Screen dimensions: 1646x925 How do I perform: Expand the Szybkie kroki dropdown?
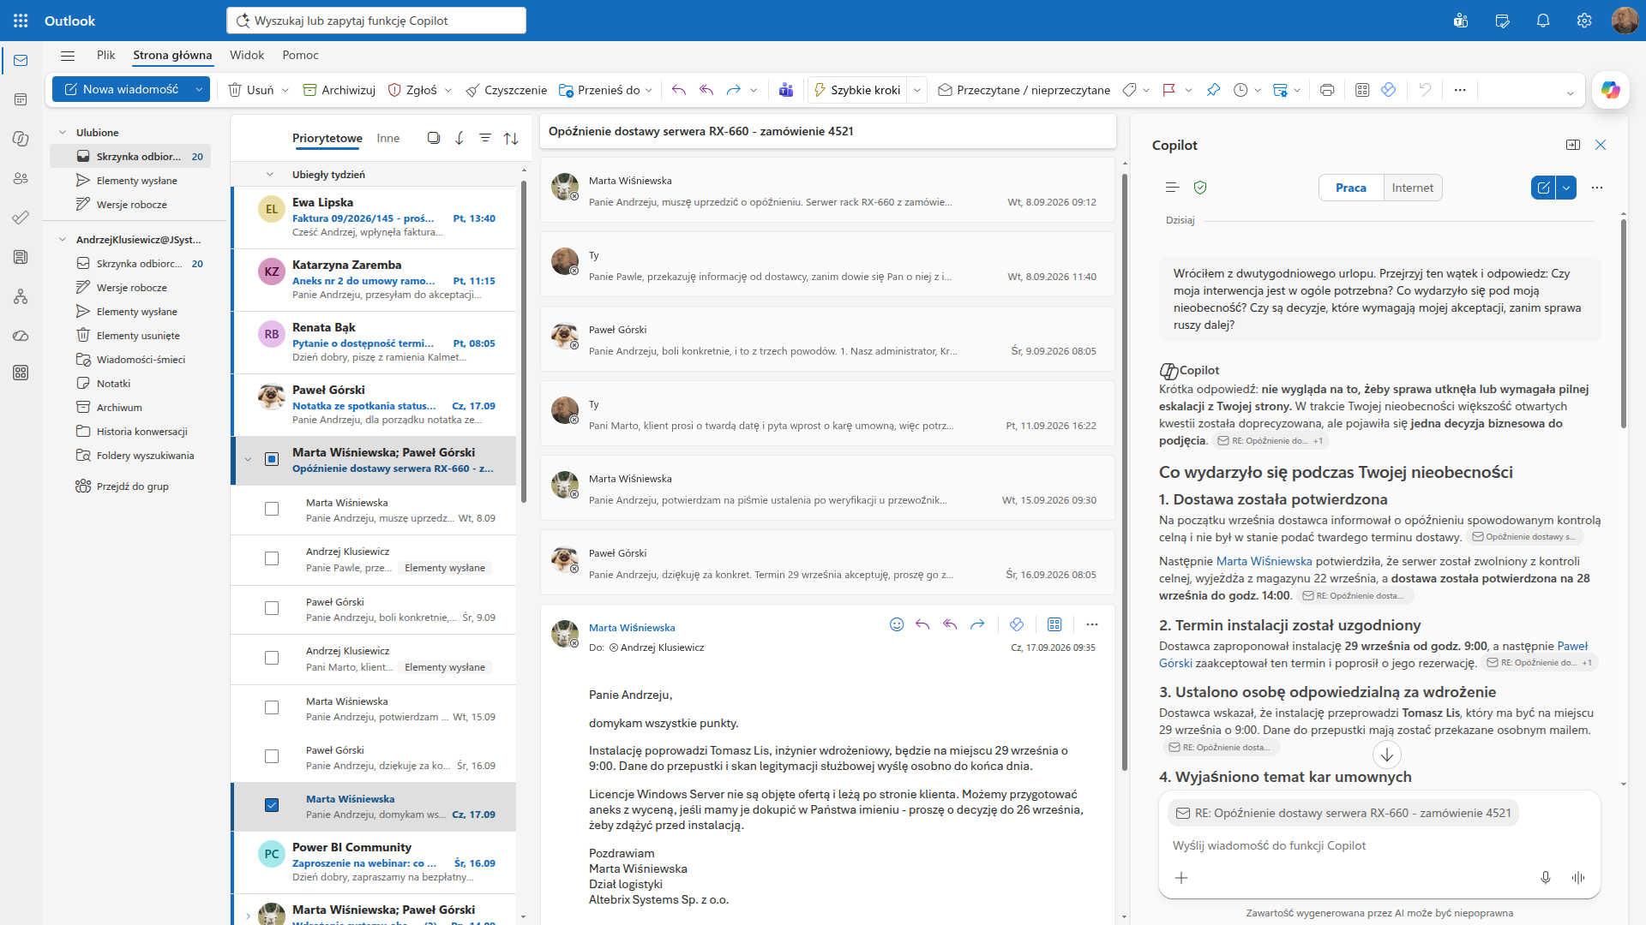(917, 90)
